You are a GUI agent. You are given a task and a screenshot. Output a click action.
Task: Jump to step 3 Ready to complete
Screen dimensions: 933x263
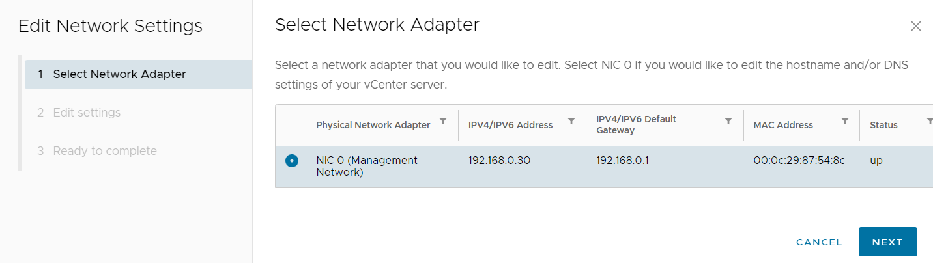[x=104, y=151]
